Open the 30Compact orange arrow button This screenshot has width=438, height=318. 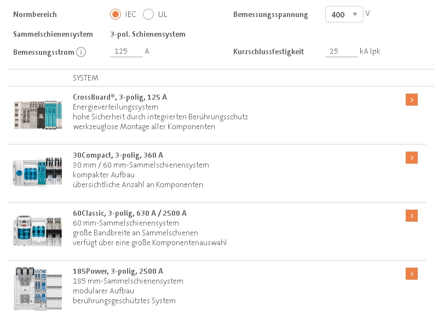coord(412,158)
